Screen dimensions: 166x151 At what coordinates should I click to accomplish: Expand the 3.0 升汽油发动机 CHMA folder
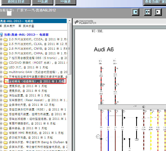(1, 53)
